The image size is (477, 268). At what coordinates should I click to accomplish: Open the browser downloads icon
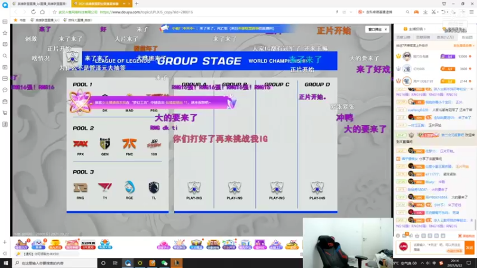pos(425,12)
